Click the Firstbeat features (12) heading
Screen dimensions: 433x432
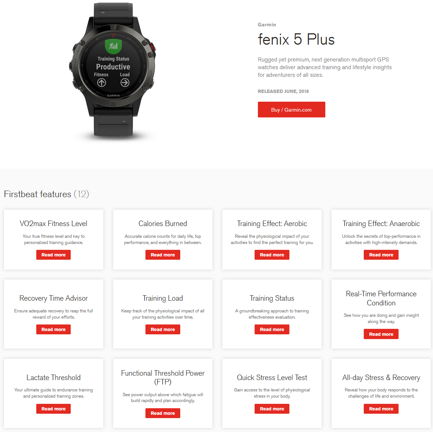(x=47, y=194)
